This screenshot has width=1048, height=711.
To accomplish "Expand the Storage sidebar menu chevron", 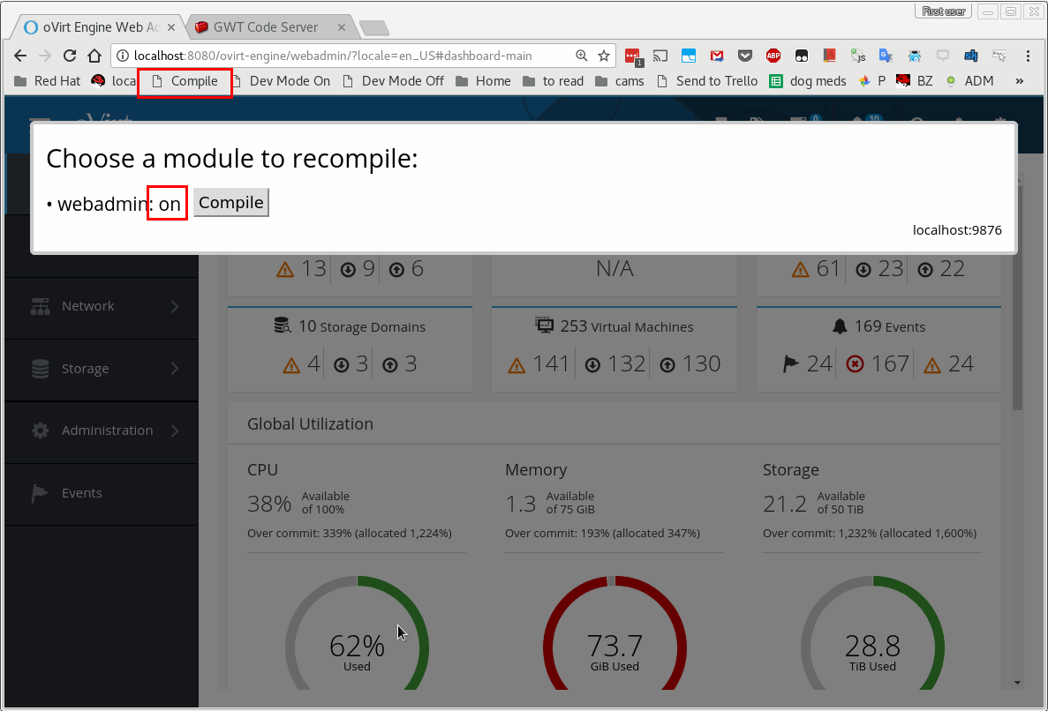I will tap(175, 369).
